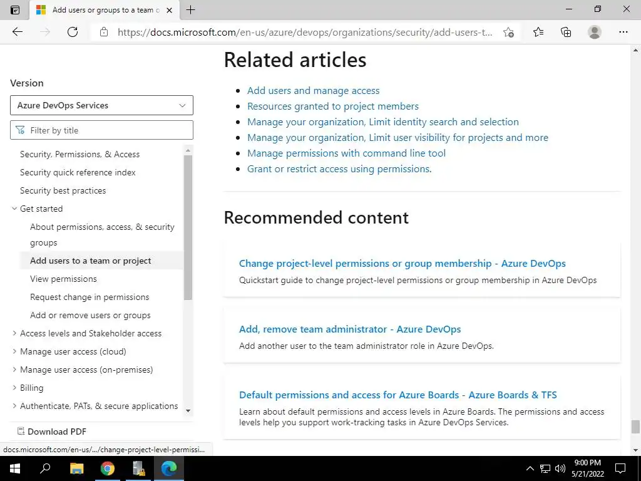The width and height of the screenshot is (641, 481).
Task: Open Request change in permissions
Action: click(90, 297)
